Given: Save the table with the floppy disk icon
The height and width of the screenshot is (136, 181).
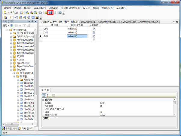Looking at the screenshot, I should tap(50, 12).
